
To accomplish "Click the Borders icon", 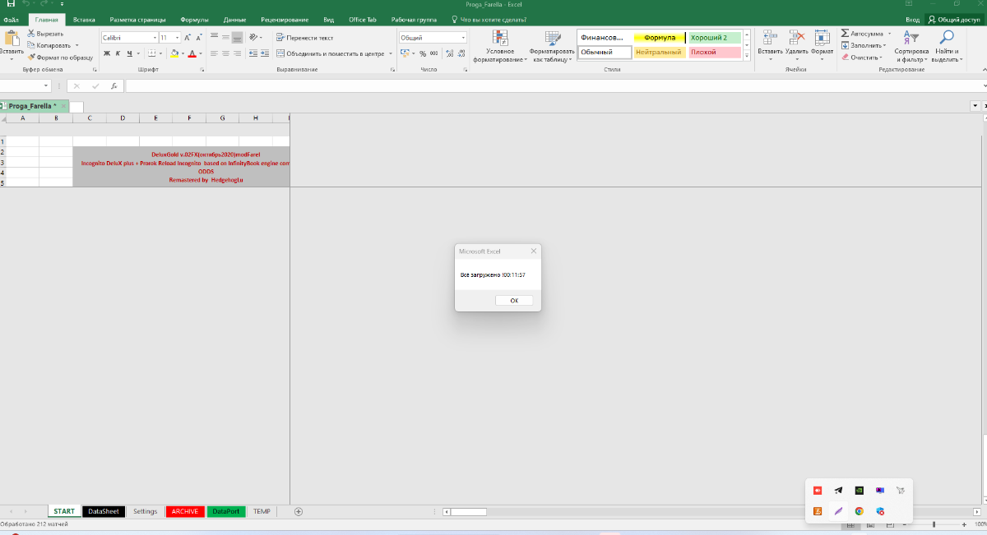I will click(x=151, y=53).
